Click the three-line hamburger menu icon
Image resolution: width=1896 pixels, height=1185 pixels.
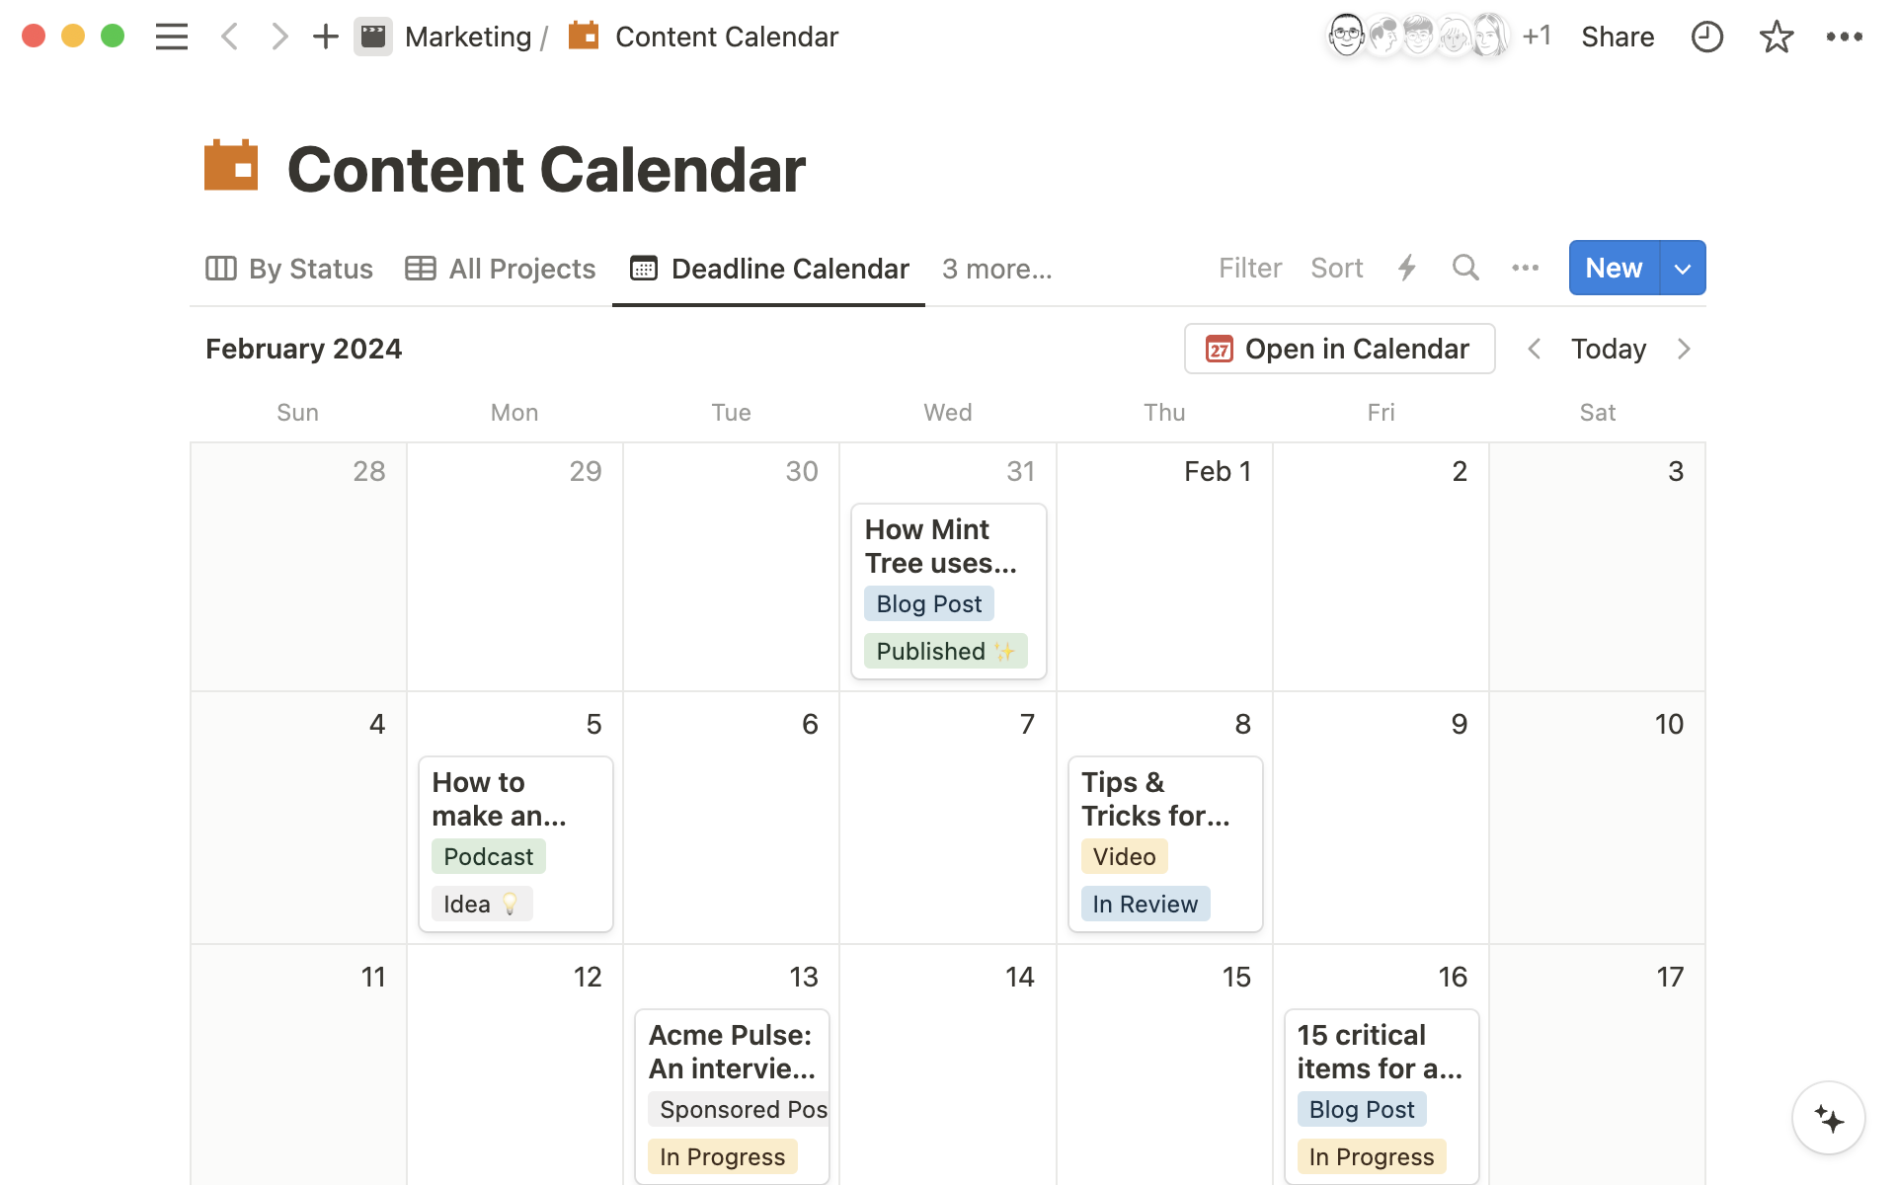[x=169, y=37]
